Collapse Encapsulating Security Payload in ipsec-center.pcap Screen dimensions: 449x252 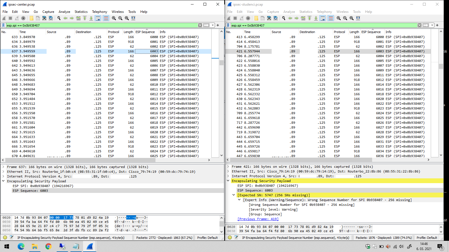pyautogui.click(x=3, y=181)
